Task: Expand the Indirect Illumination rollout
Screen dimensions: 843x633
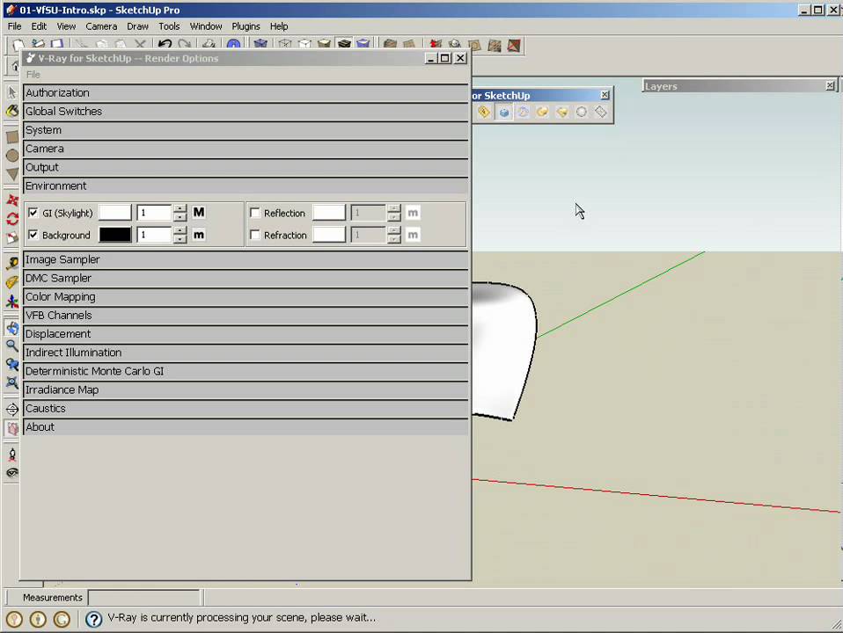Action: [x=246, y=353]
